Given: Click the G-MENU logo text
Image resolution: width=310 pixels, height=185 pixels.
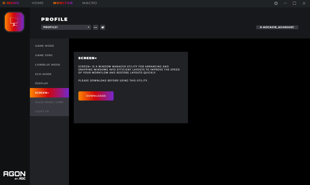Looking at the screenshot, I should point(11,3).
